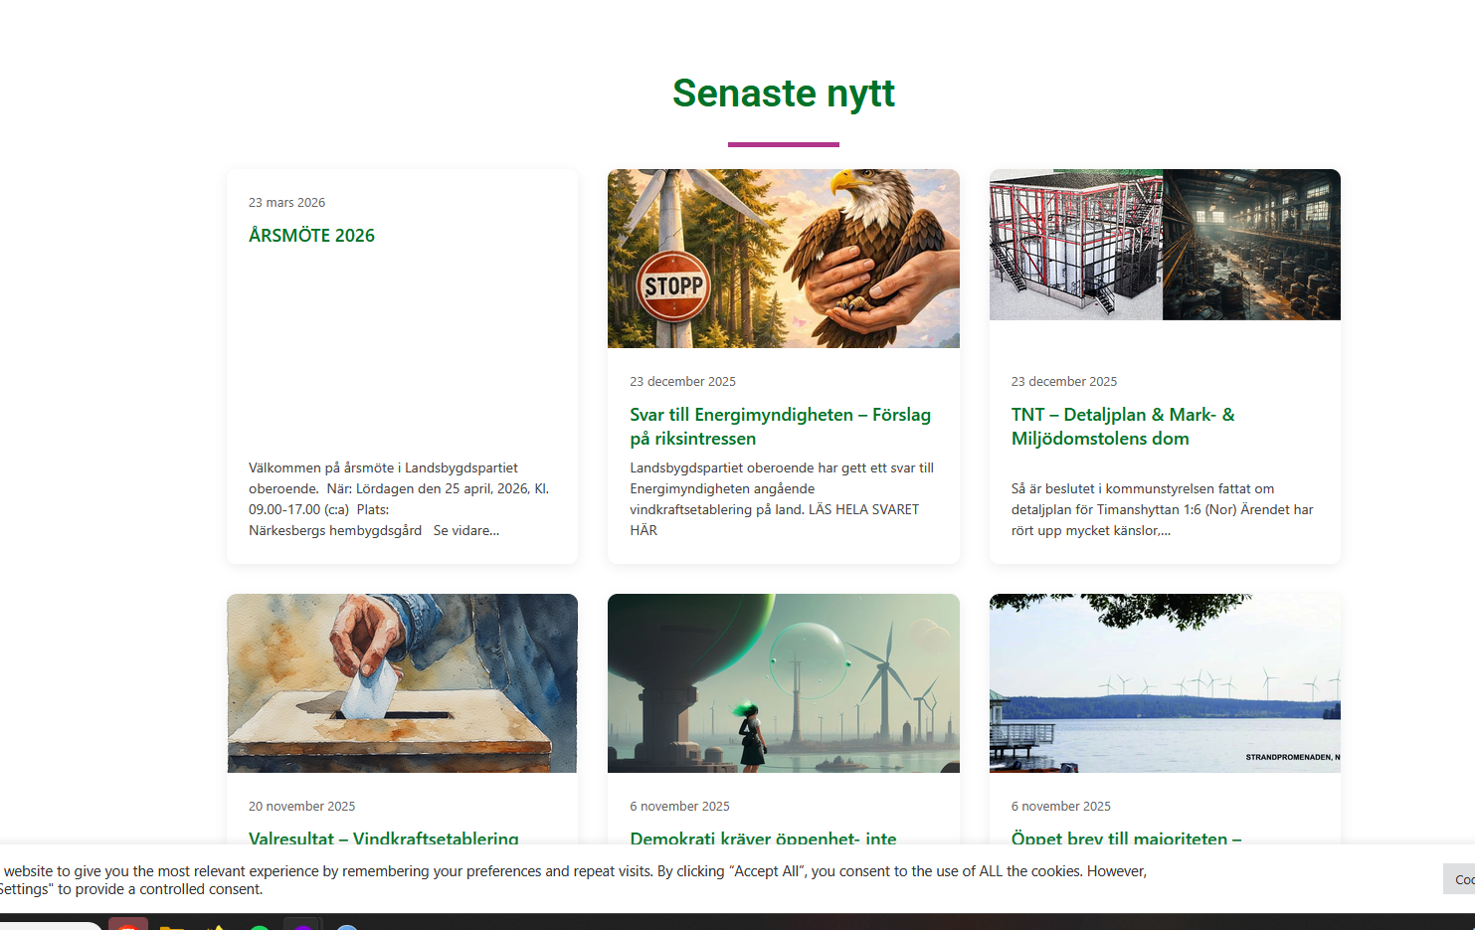Click the cookie consent notice text
Viewport: 1475px width, 930px height.
coord(574,880)
